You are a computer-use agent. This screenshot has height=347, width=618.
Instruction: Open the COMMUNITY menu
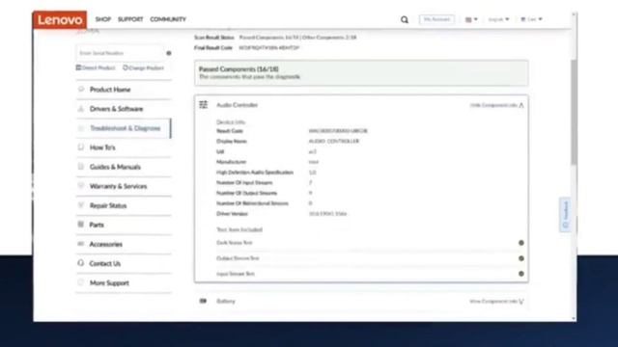point(168,19)
